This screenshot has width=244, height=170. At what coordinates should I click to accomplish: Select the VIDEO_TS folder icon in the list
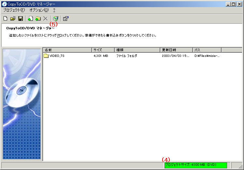(46, 56)
